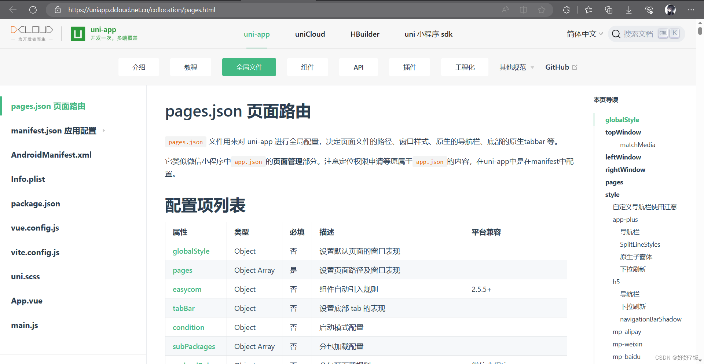Image resolution: width=704 pixels, height=364 pixels.
Task: Click the green uni-app logo icon
Action: tap(78, 34)
